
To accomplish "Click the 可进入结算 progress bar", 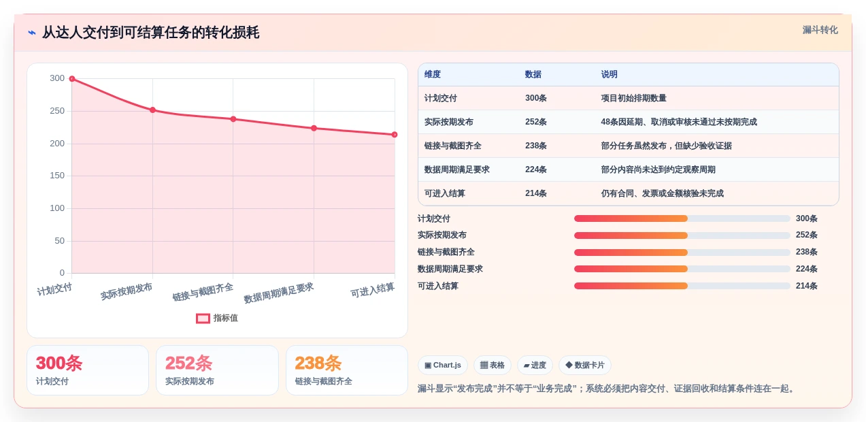I will click(x=682, y=286).
